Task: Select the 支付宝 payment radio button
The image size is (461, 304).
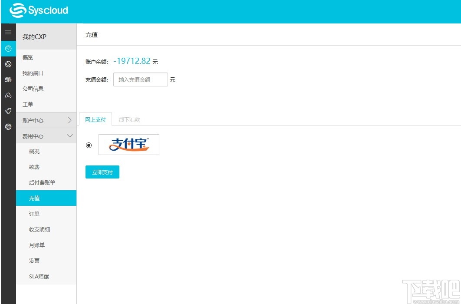Action: tap(89, 145)
